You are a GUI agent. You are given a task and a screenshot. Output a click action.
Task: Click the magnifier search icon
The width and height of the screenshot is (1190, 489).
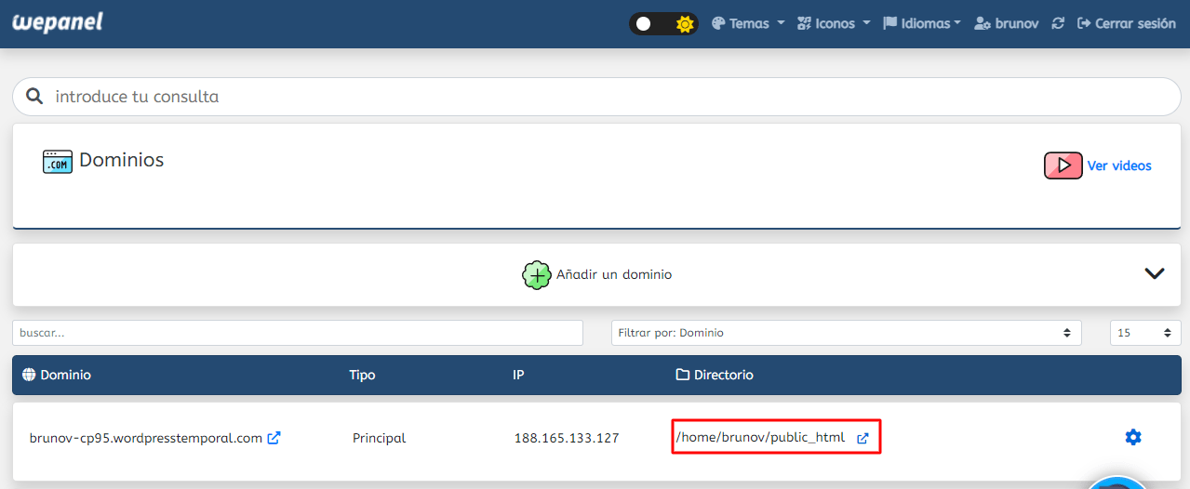click(x=34, y=96)
